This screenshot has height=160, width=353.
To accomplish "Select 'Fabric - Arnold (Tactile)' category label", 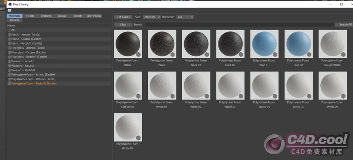I will coord(26,35).
